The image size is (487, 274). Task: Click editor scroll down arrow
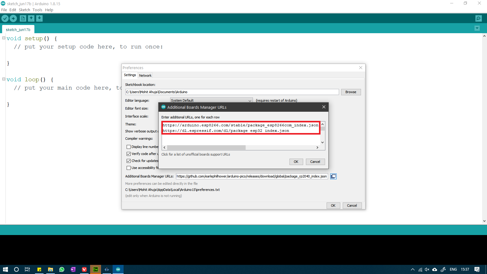484,221
